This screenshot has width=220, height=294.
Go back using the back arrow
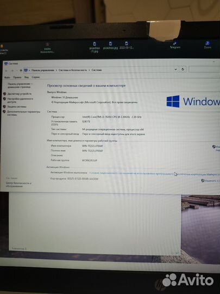(x=7, y=70)
